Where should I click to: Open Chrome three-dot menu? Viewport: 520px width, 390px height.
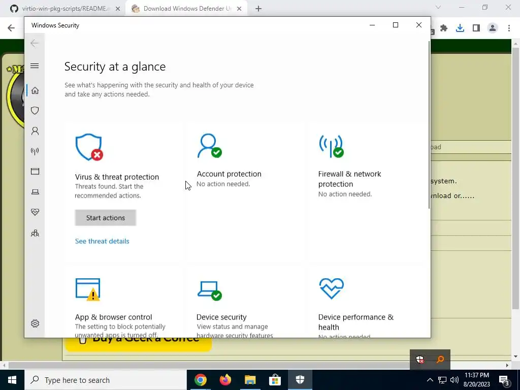(509, 28)
